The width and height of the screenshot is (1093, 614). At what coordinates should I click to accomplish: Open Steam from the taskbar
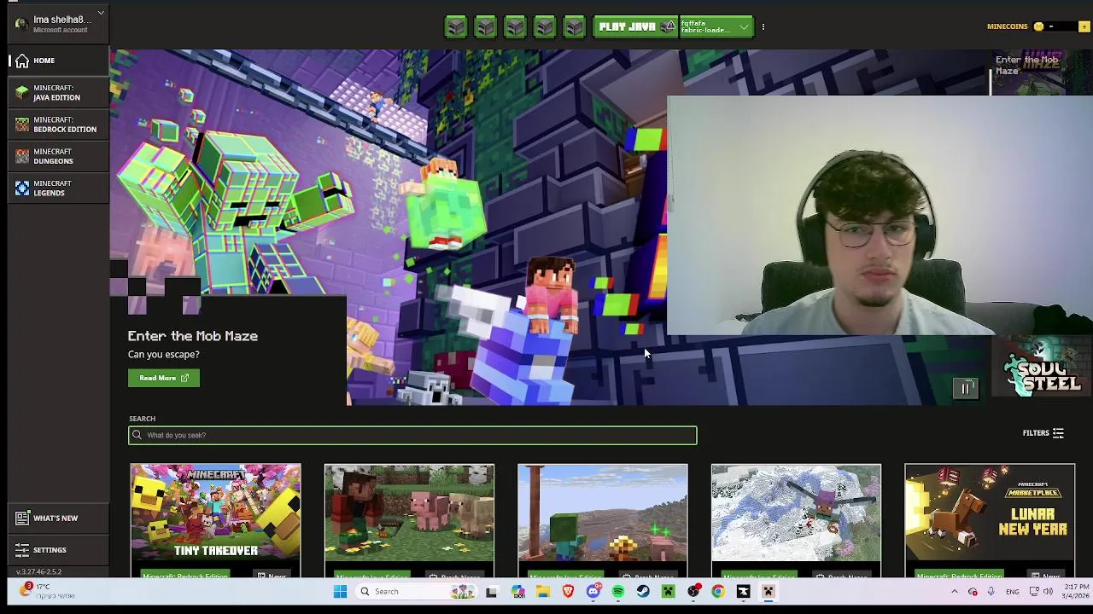pyautogui.click(x=643, y=592)
